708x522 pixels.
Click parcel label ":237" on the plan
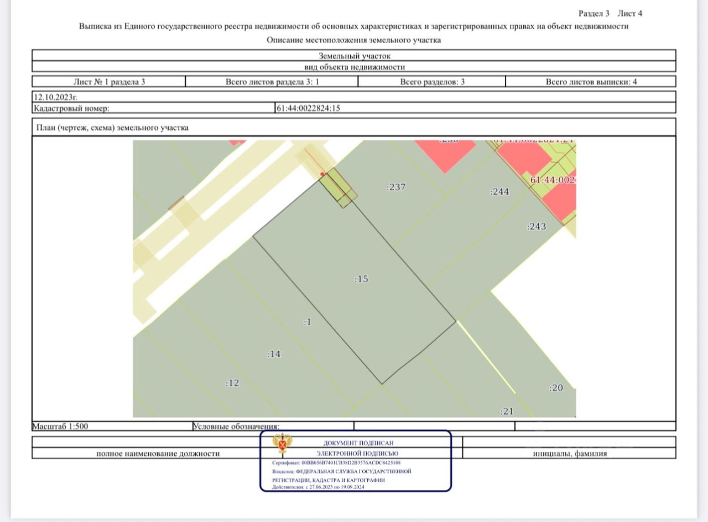coord(396,187)
